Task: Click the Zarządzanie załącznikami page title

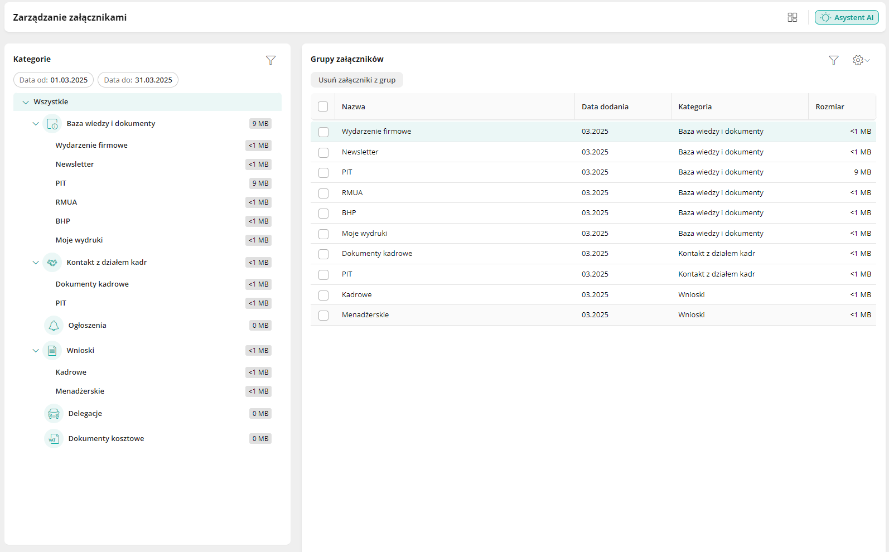Action: [x=70, y=17]
